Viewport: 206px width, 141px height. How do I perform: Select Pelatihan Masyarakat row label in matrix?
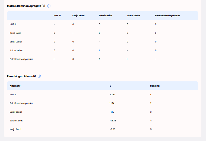tap(21, 59)
